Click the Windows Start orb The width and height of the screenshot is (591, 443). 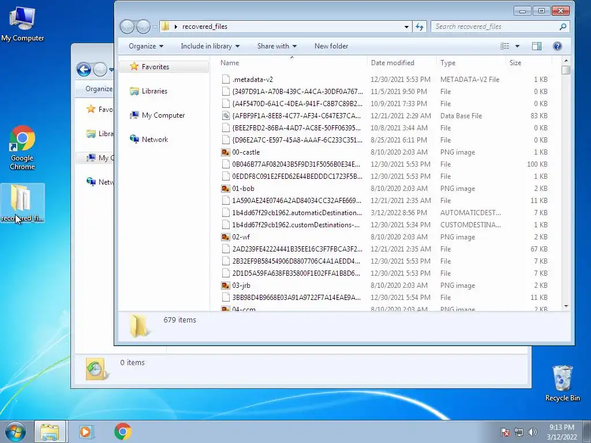click(16, 431)
